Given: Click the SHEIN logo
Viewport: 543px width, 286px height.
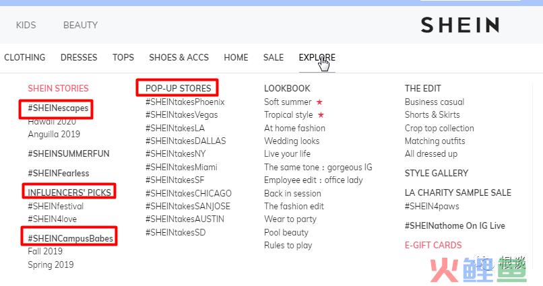Looking at the screenshot, I should (460, 25).
